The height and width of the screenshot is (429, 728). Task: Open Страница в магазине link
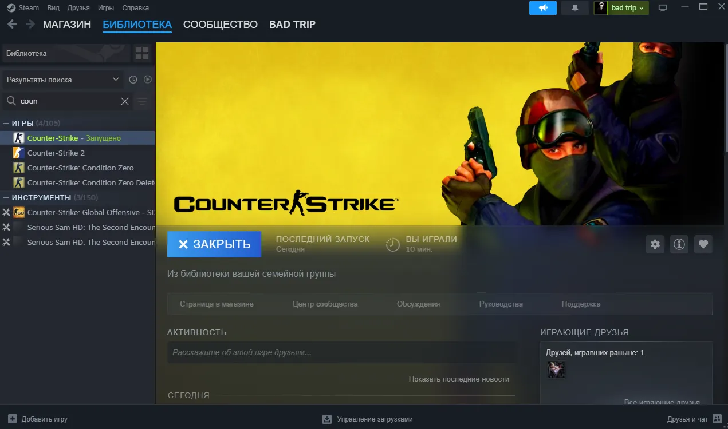tap(217, 304)
